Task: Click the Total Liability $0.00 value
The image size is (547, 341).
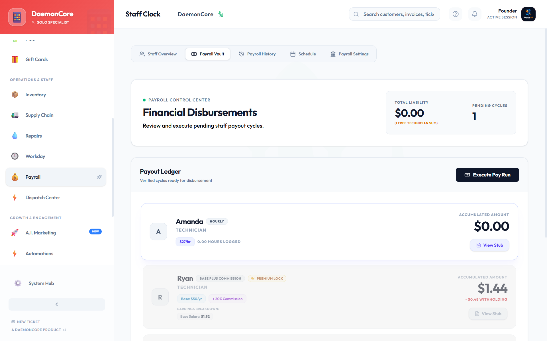Action: click(x=409, y=113)
